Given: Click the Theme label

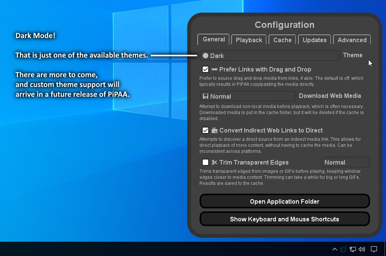Looking at the screenshot, I should [x=352, y=55].
